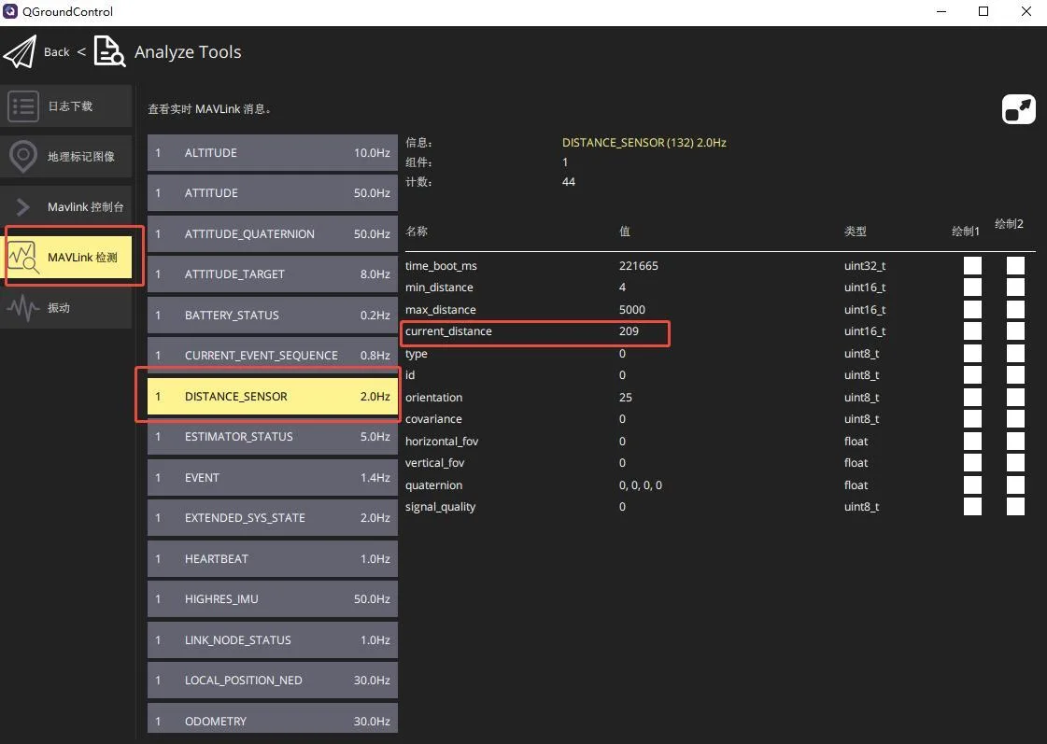Check 绘制2 box for time_boot_ms
This screenshot has height=744, width=1047.
pyautogui.click(x=1015, y=265)
